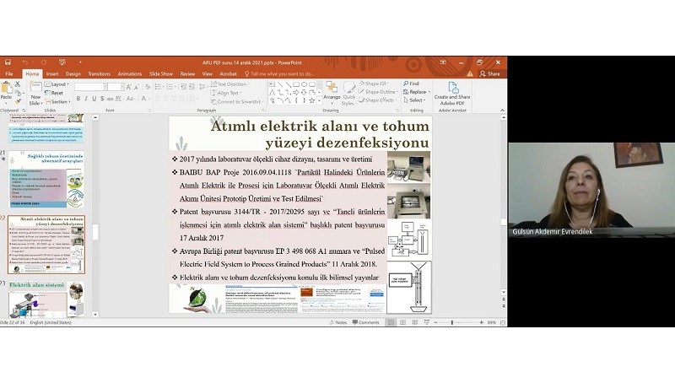
Task: Click the Tell me what you want field
Action: click(x=279, y=74)
